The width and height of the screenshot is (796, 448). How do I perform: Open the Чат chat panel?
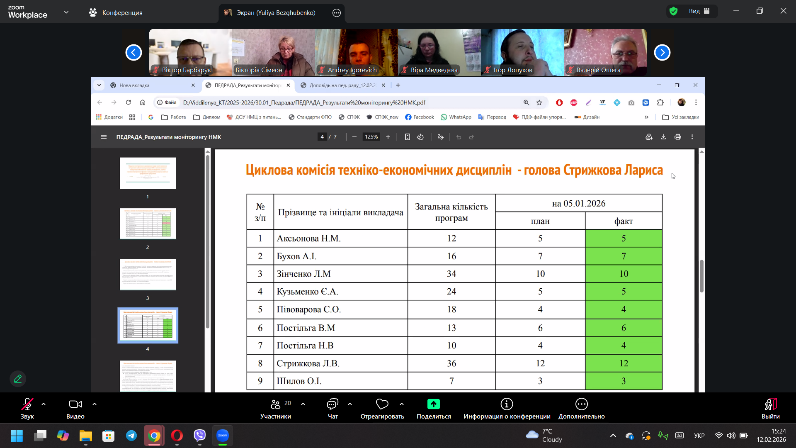332,408
